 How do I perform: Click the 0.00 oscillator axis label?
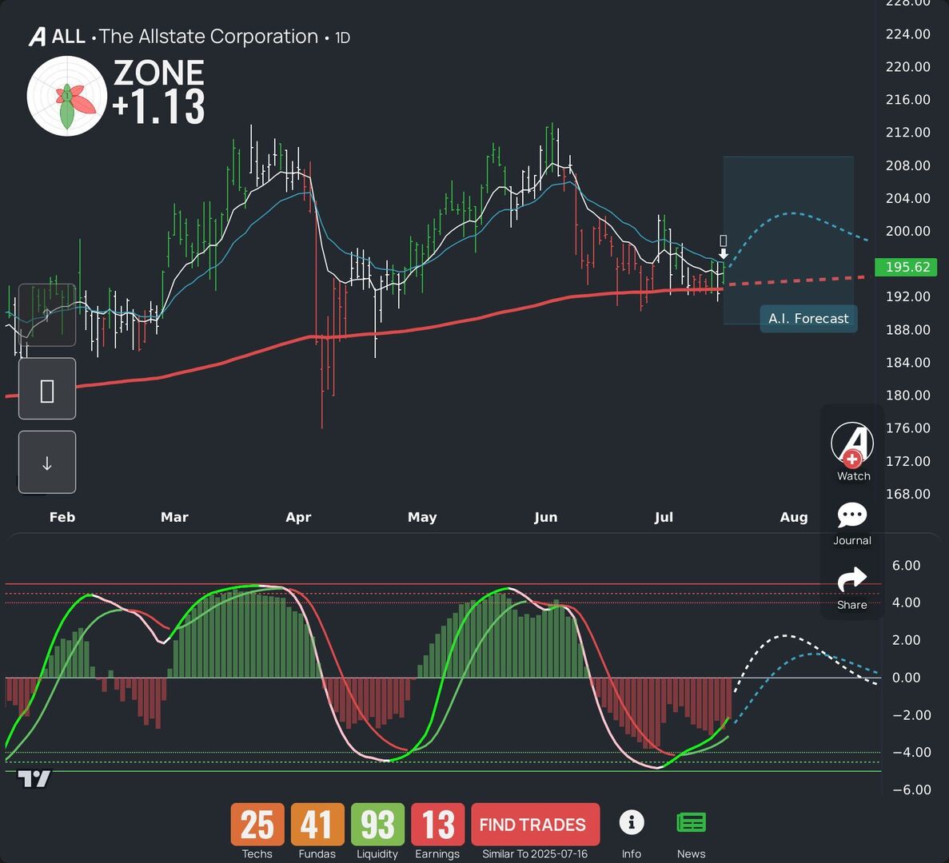[906, 678]
